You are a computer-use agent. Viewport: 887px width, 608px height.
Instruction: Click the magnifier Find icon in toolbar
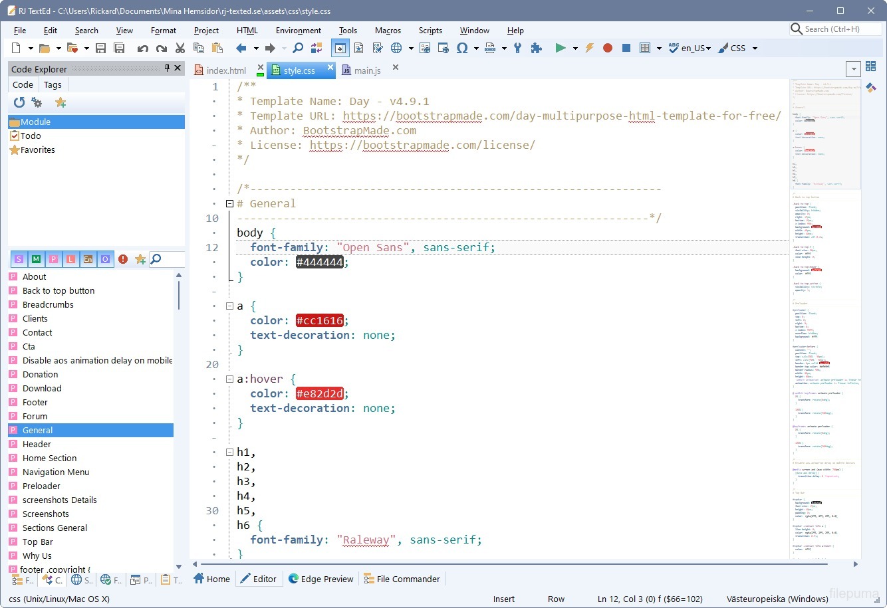click(298, 48)
